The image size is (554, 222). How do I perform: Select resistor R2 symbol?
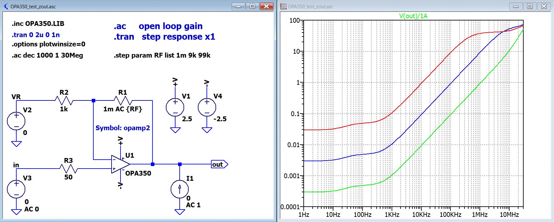click(64, 100)
